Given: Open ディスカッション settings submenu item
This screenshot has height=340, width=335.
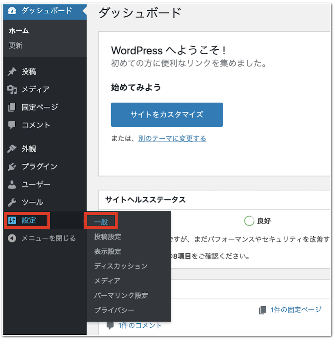Looking at the screenshot, I should click(121, 266).
